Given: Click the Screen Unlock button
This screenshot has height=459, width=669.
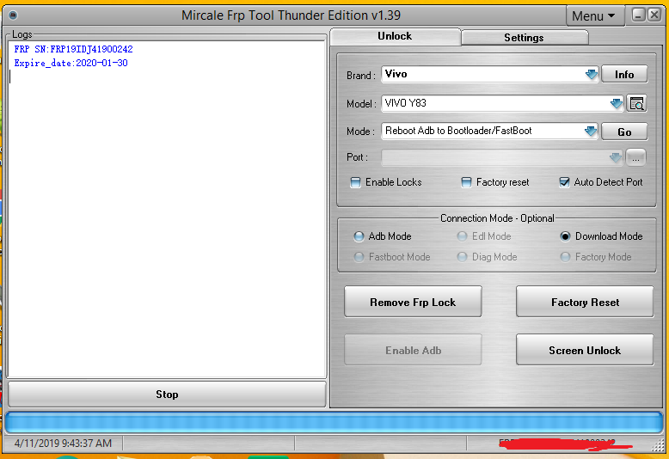Looking at the screenshot, I should click(585, 350).
